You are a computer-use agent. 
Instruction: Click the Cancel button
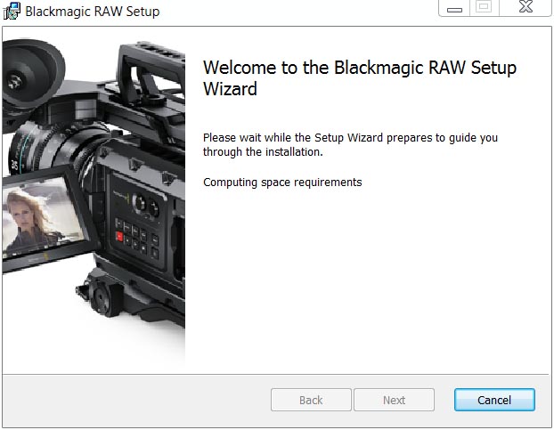(x=494, y=400)
